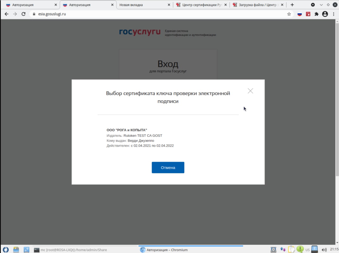Screen dimensions: 339x253
Task: Go back to the previous page
Action: click(x=7, y=14)
